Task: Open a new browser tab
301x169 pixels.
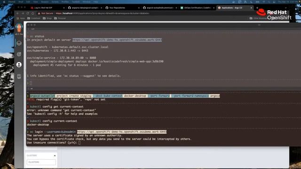Action: (257, 8)
